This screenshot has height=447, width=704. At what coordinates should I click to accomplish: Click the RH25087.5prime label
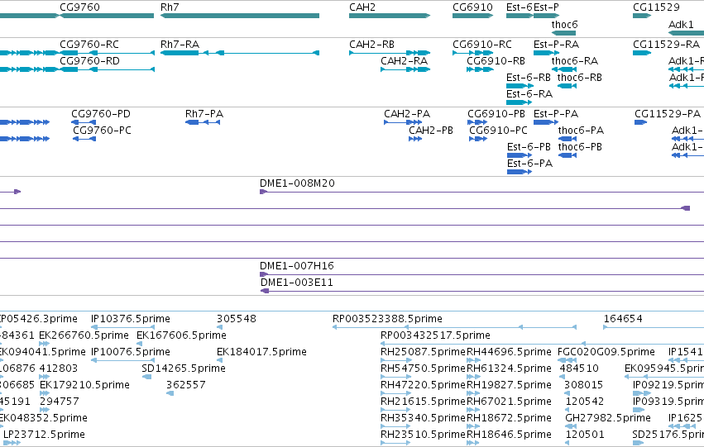click(x=423, y=352)
